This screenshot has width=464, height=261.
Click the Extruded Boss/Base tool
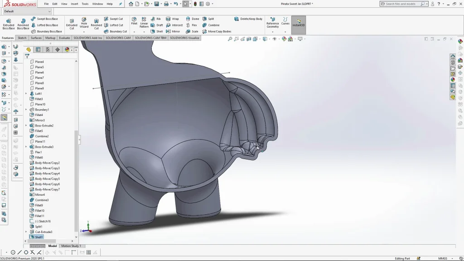pyautogui.click(x=9, y=24)
